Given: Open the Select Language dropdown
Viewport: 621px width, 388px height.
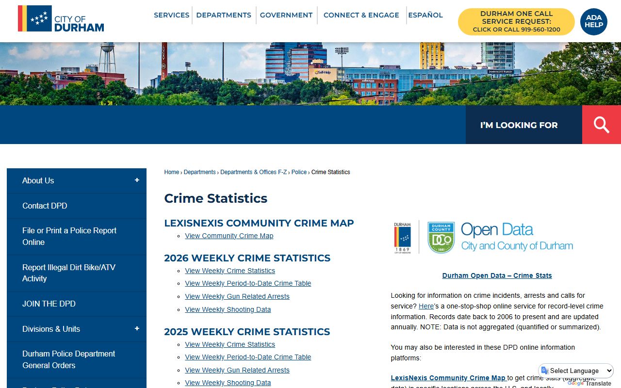Looking at the screenshot, I should click(576, 371).
